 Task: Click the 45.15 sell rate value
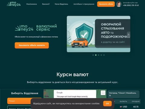coord(136,107)
